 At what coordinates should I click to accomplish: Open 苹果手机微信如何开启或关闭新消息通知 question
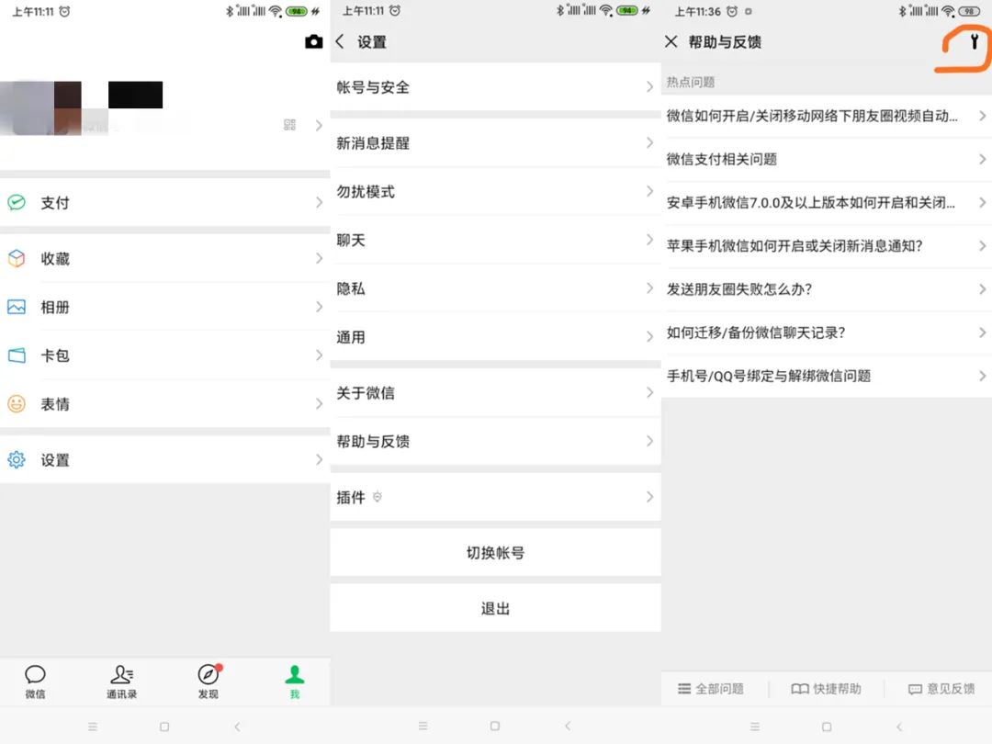point(827,245)
